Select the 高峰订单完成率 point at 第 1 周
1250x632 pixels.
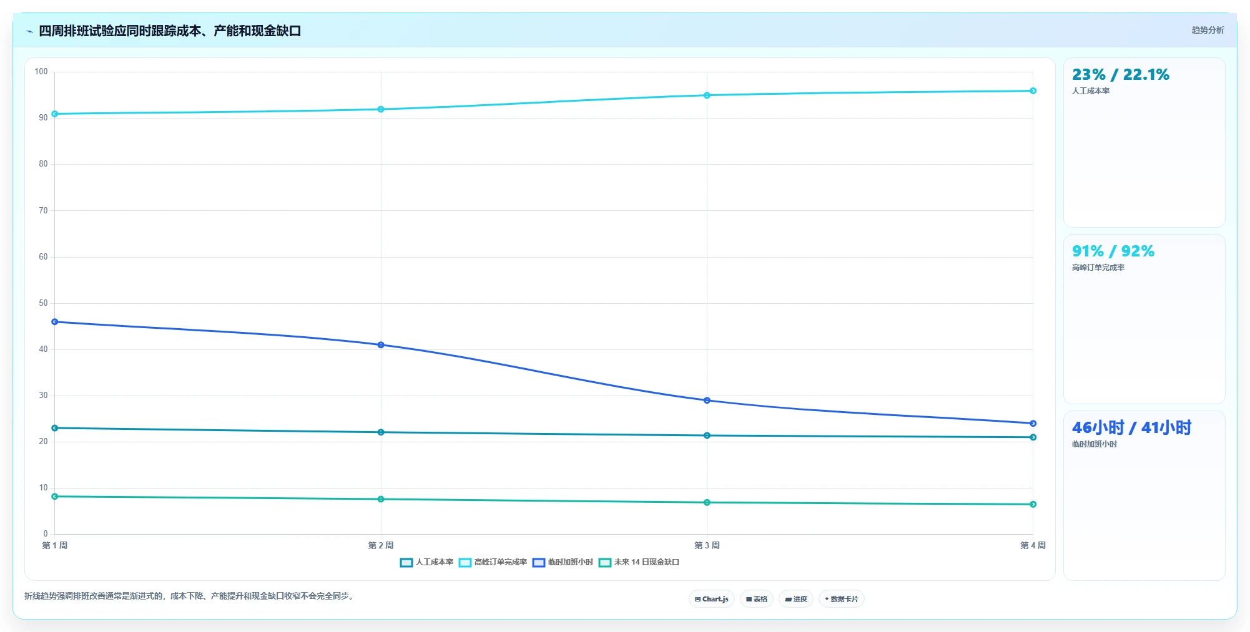[55, 114]
